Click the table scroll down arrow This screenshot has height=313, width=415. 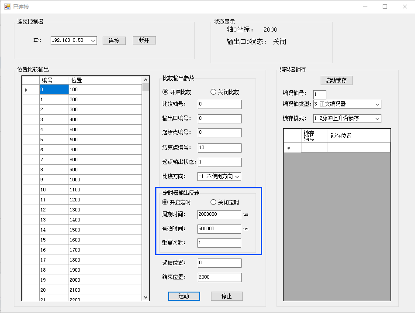(x=145, y=297)
